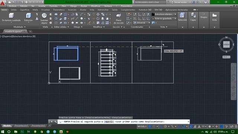Open the 'Vista no guardada' view dropdown
This screenshot has width=238, height=134.
coord(164,19)
